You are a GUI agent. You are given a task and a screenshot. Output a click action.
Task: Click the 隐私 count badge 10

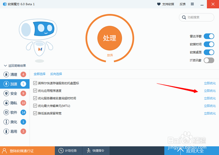23,103
